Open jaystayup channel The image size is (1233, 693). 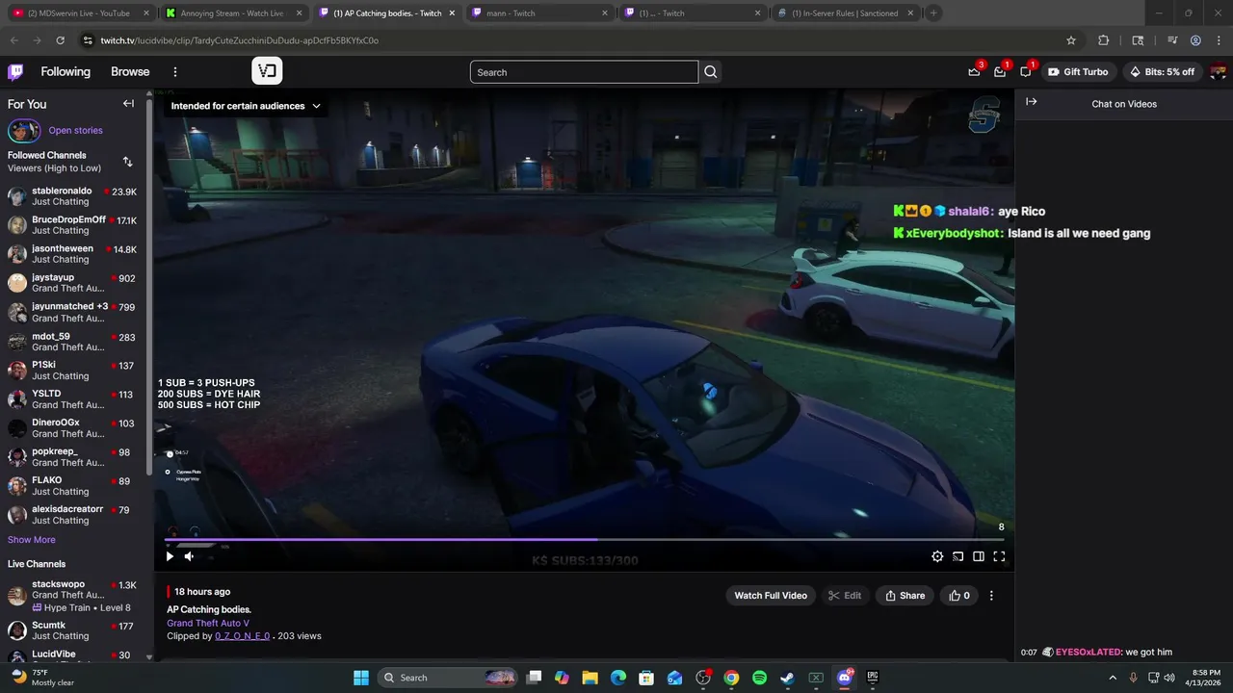coord(72,283)
